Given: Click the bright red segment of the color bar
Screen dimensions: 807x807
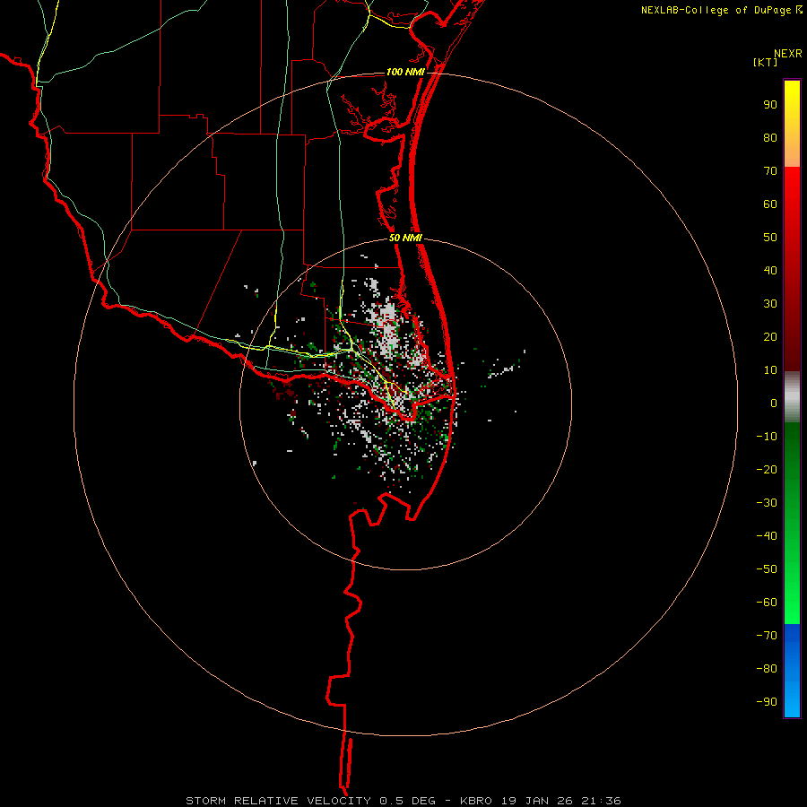Looking at the screenshot, I should [x=792, y=269].
